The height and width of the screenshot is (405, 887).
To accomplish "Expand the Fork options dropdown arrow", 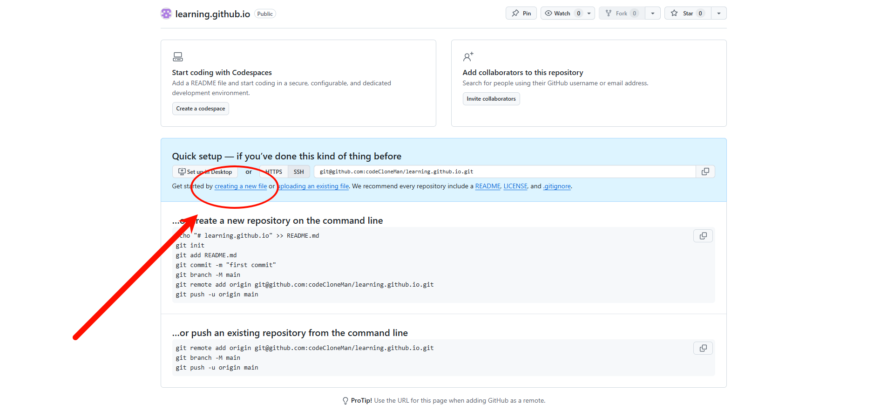I will [x=653, y=13].
